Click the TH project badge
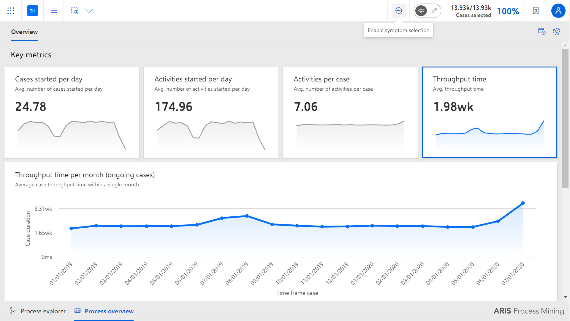 [33, 11]
